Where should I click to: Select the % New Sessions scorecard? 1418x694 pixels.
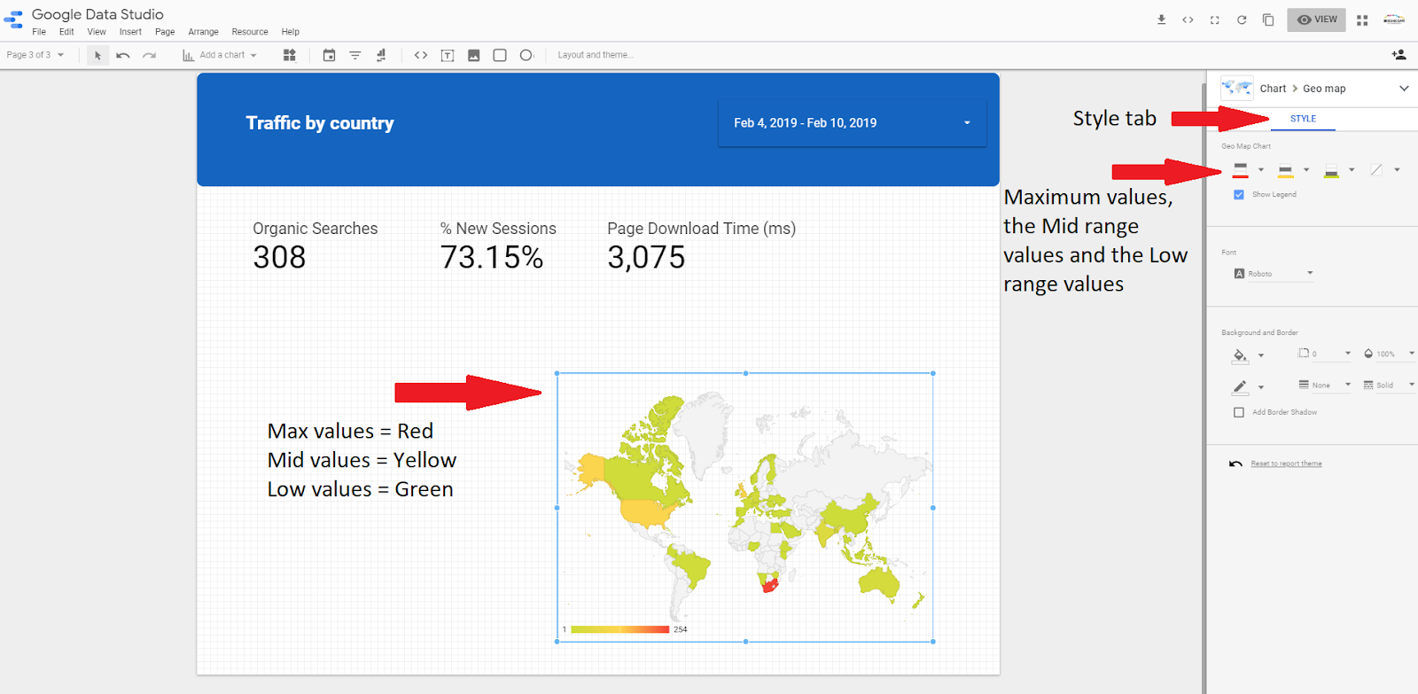498,246
